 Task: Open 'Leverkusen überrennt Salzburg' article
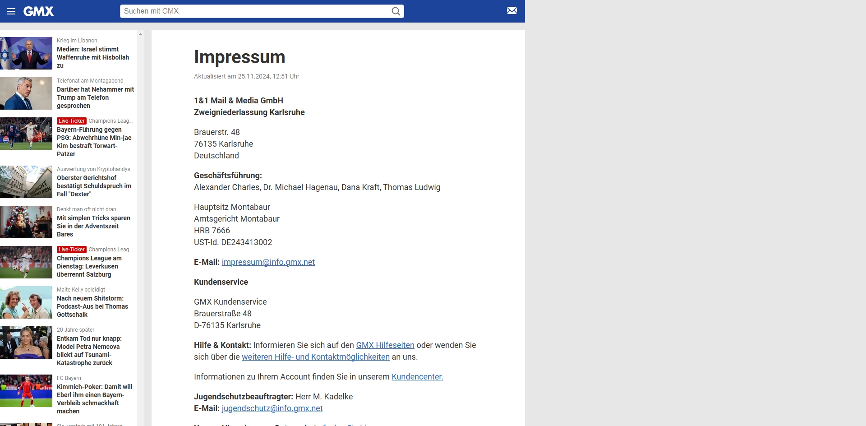pos(89,266)
